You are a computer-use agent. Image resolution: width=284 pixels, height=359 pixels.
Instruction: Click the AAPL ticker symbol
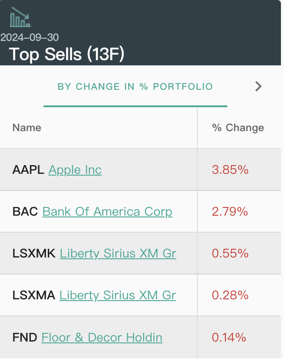(28, 169)
